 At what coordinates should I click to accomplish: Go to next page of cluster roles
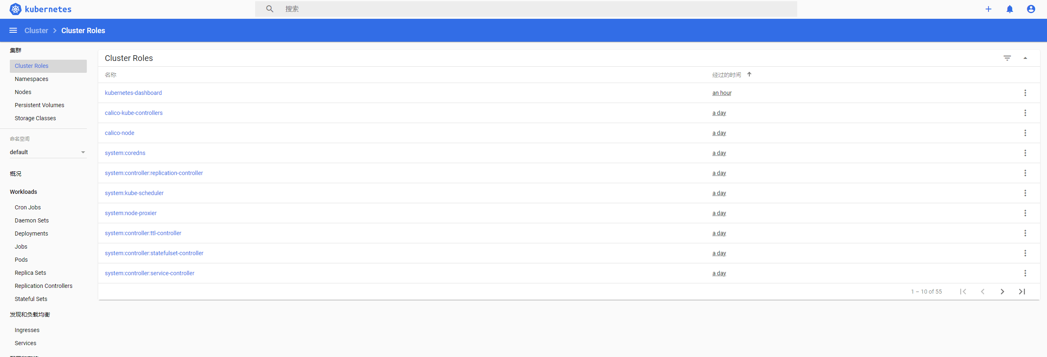pos(1002,292)
